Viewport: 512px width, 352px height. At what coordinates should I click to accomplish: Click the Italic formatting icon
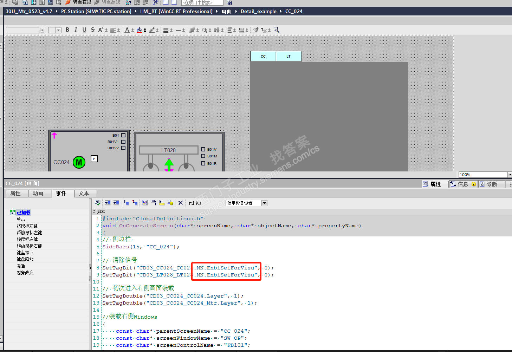pos(76,30)
